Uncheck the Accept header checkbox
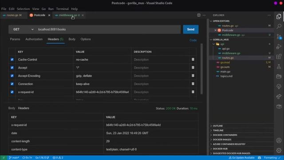 click(12, 68)
